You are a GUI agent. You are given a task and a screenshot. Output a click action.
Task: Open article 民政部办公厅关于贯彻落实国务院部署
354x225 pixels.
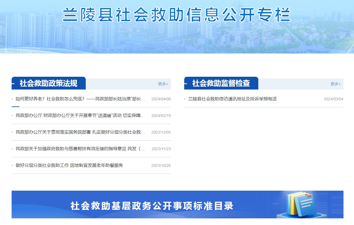click(x=80, y=132)
